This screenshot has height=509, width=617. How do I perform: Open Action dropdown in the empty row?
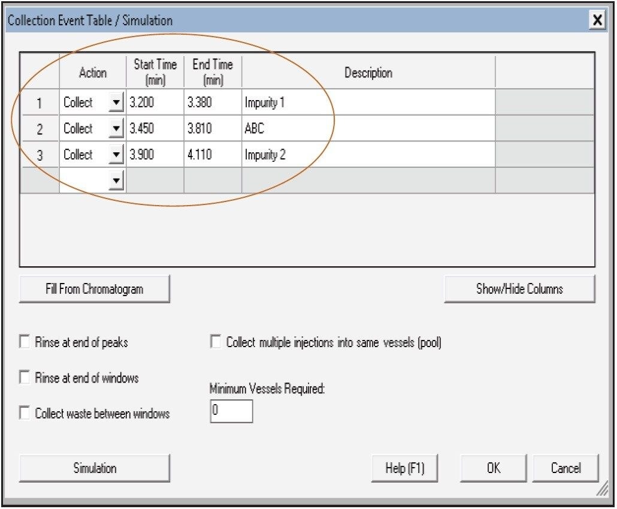pos(116,180)
